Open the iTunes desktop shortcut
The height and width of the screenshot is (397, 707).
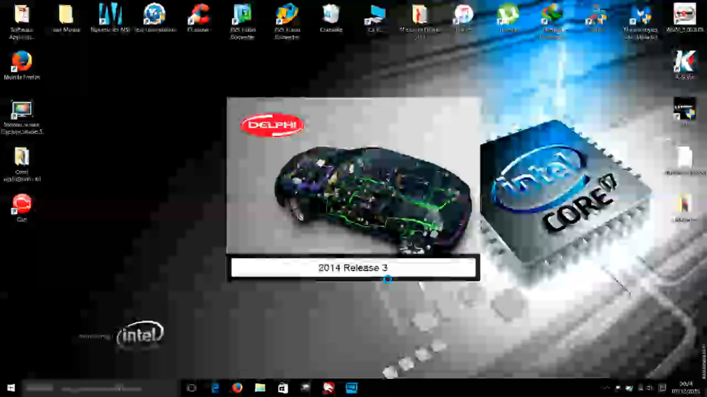(464, 19)
